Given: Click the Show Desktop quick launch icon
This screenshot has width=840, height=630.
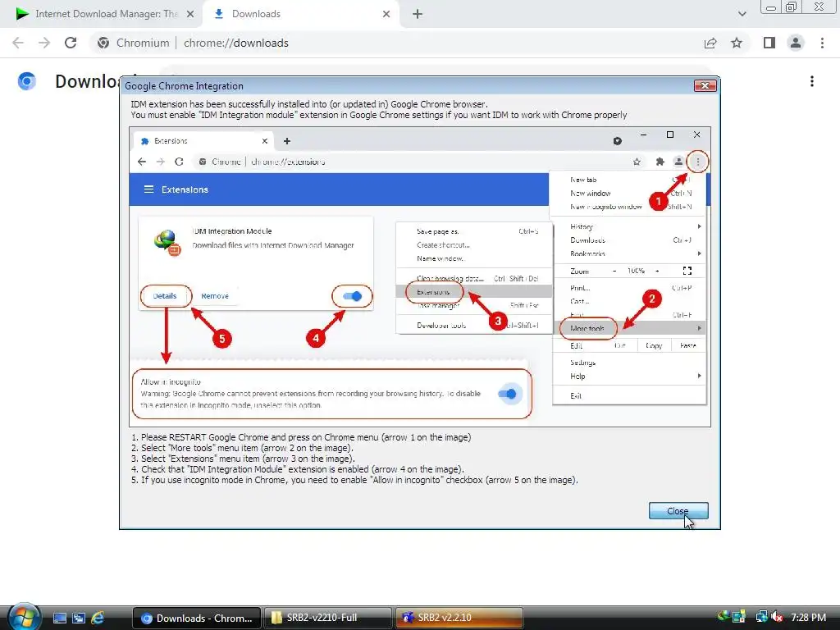Looking at the screenshot, I should [59, 619].
